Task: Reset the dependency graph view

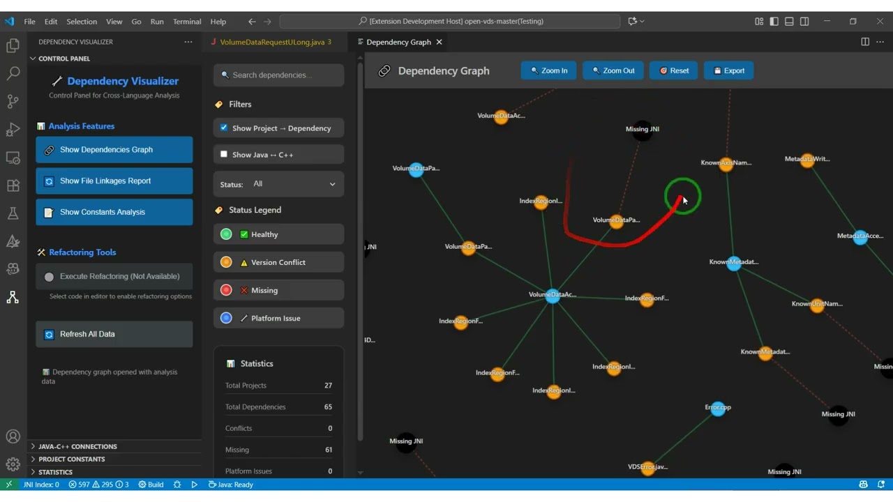Action: coord(674,70)
